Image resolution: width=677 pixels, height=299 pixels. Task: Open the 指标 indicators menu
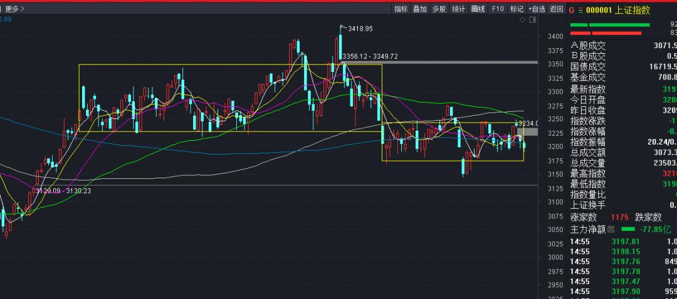pos(401,9)
